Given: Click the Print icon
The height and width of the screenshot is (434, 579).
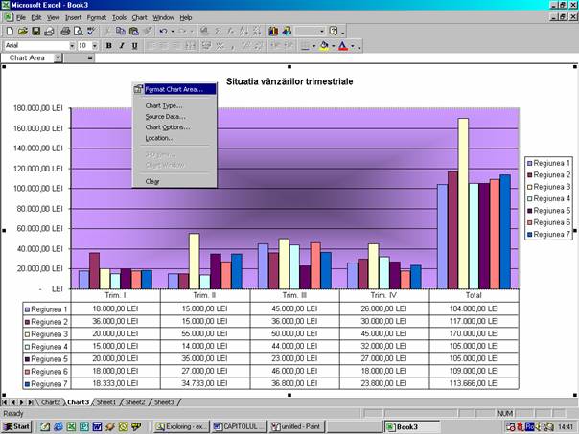Looking at the screenshot, I should [x=65, y=32].
